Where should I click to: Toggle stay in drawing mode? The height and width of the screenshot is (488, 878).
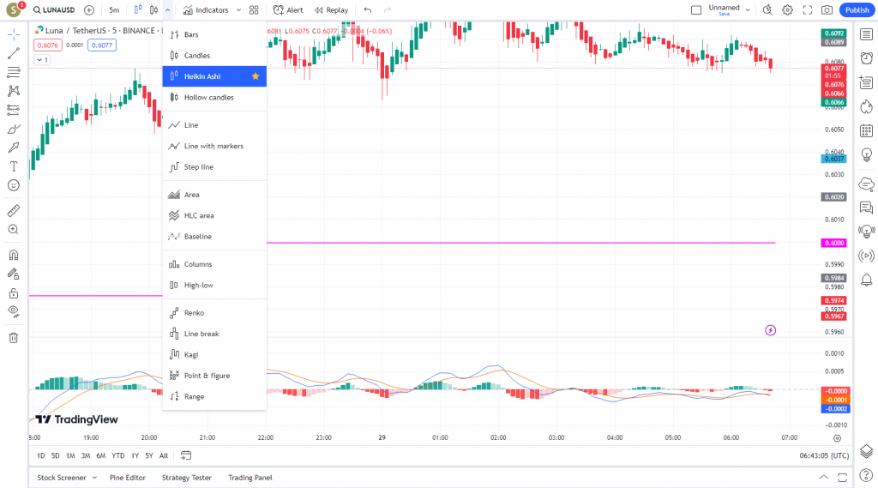coord(14,274)
